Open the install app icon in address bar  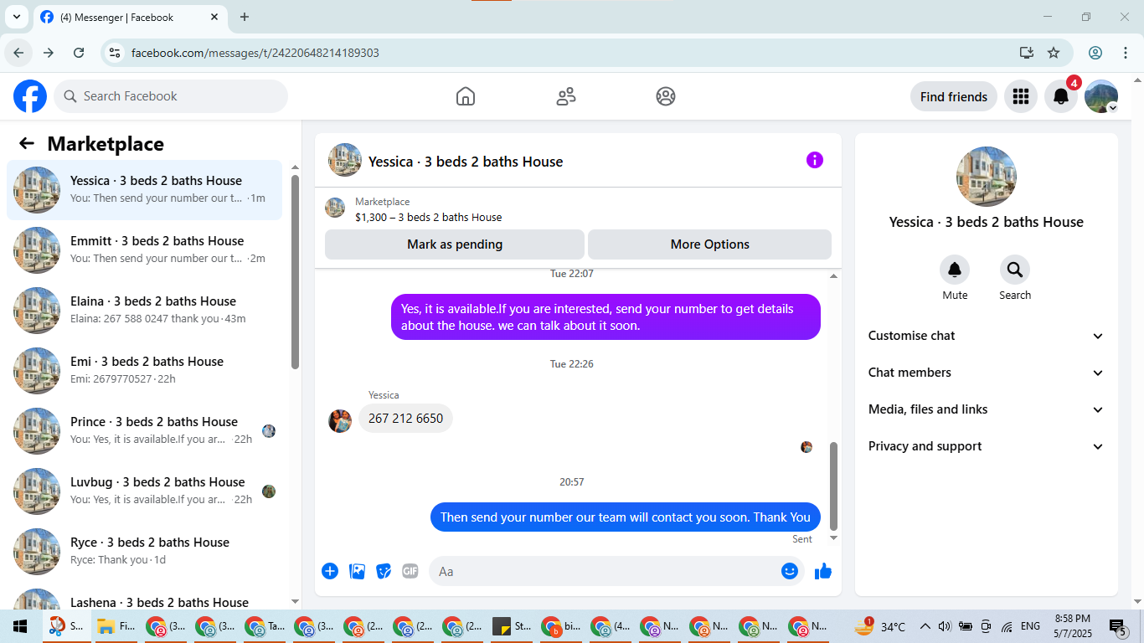1027,53
